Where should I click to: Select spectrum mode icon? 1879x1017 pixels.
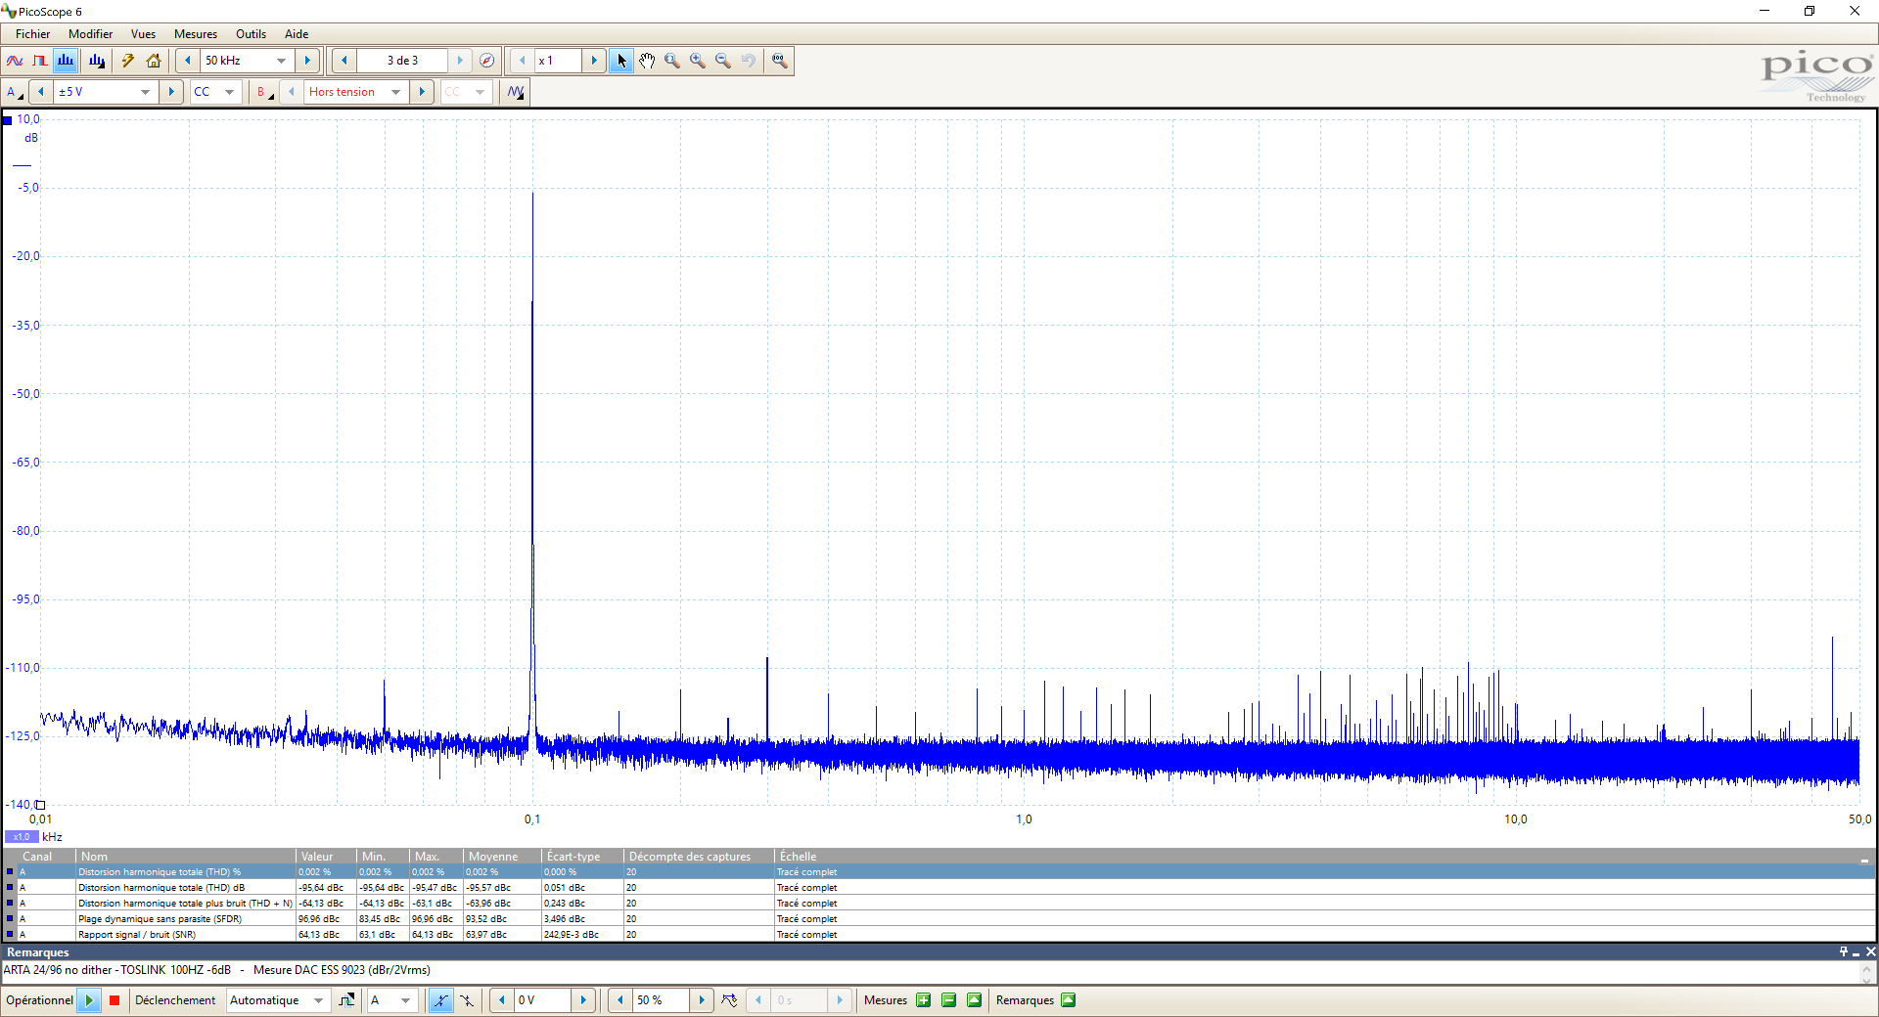[66, 61]
